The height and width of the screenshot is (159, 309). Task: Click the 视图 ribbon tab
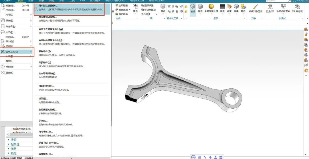point(21,1)
